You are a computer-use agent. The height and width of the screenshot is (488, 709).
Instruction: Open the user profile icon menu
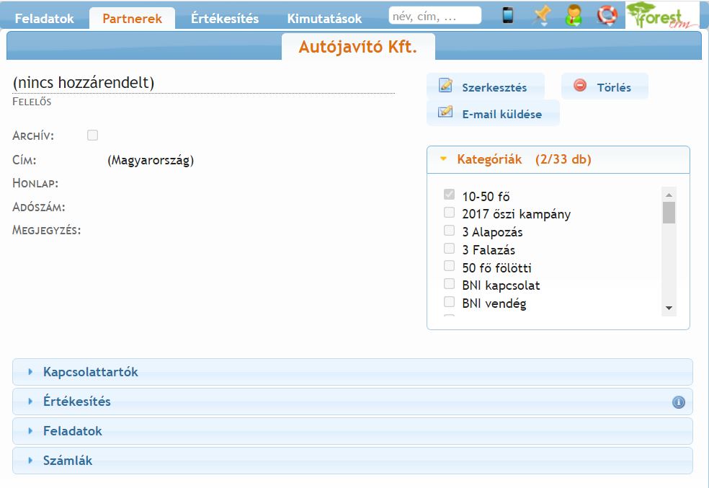coord(574,16)
